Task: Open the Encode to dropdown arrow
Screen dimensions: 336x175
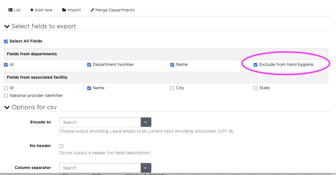Action: click(x=146, y=122)
